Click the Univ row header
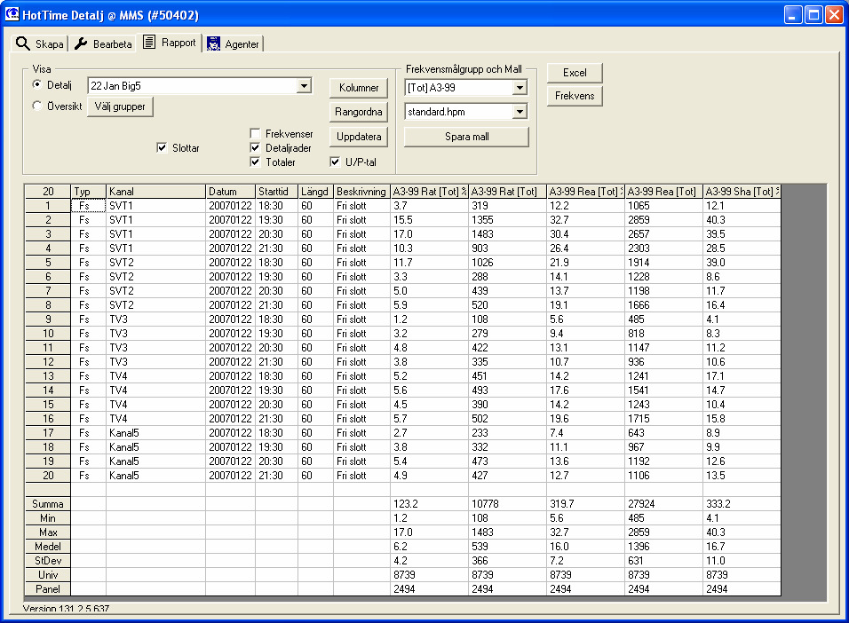 pos(48,575)
